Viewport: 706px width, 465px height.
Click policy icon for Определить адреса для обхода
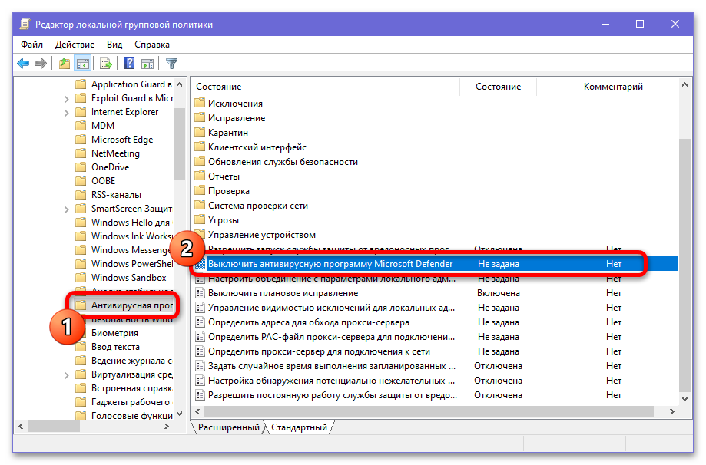200,322
